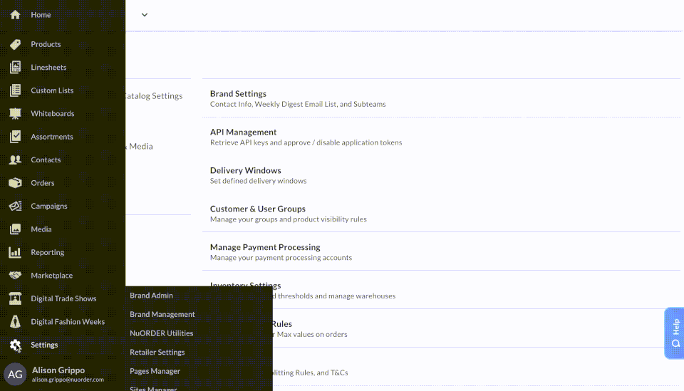Click 'Manage your payment processing accounts' text

tap(281, 258)
